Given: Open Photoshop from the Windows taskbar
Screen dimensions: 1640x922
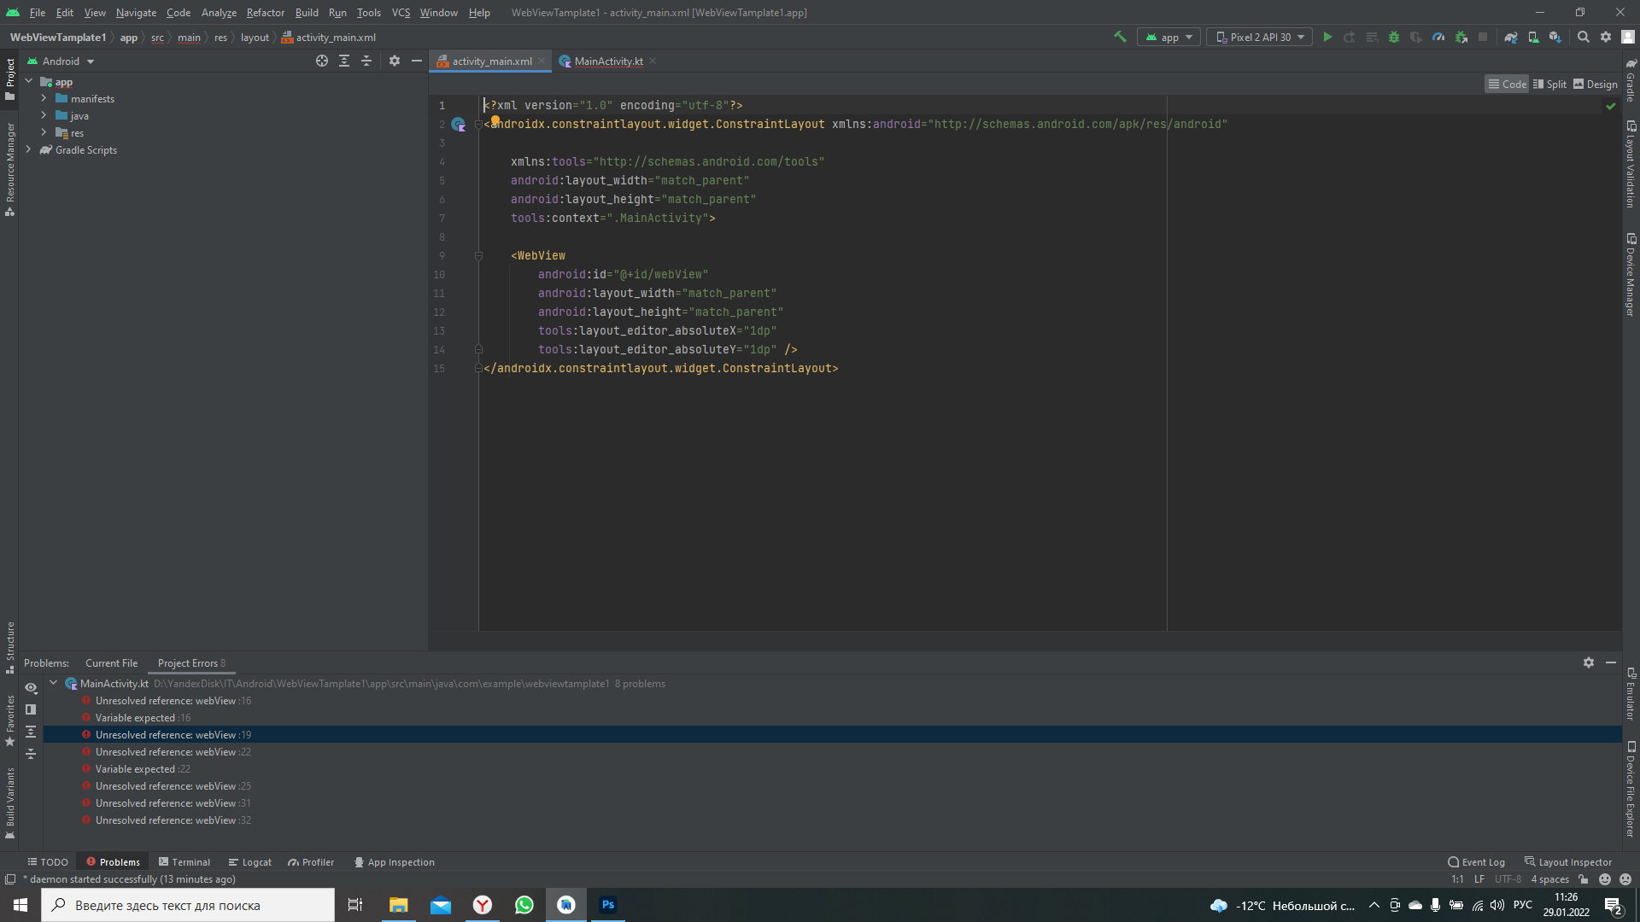Looking at the screenshot, I should click(x=608, y=905).
